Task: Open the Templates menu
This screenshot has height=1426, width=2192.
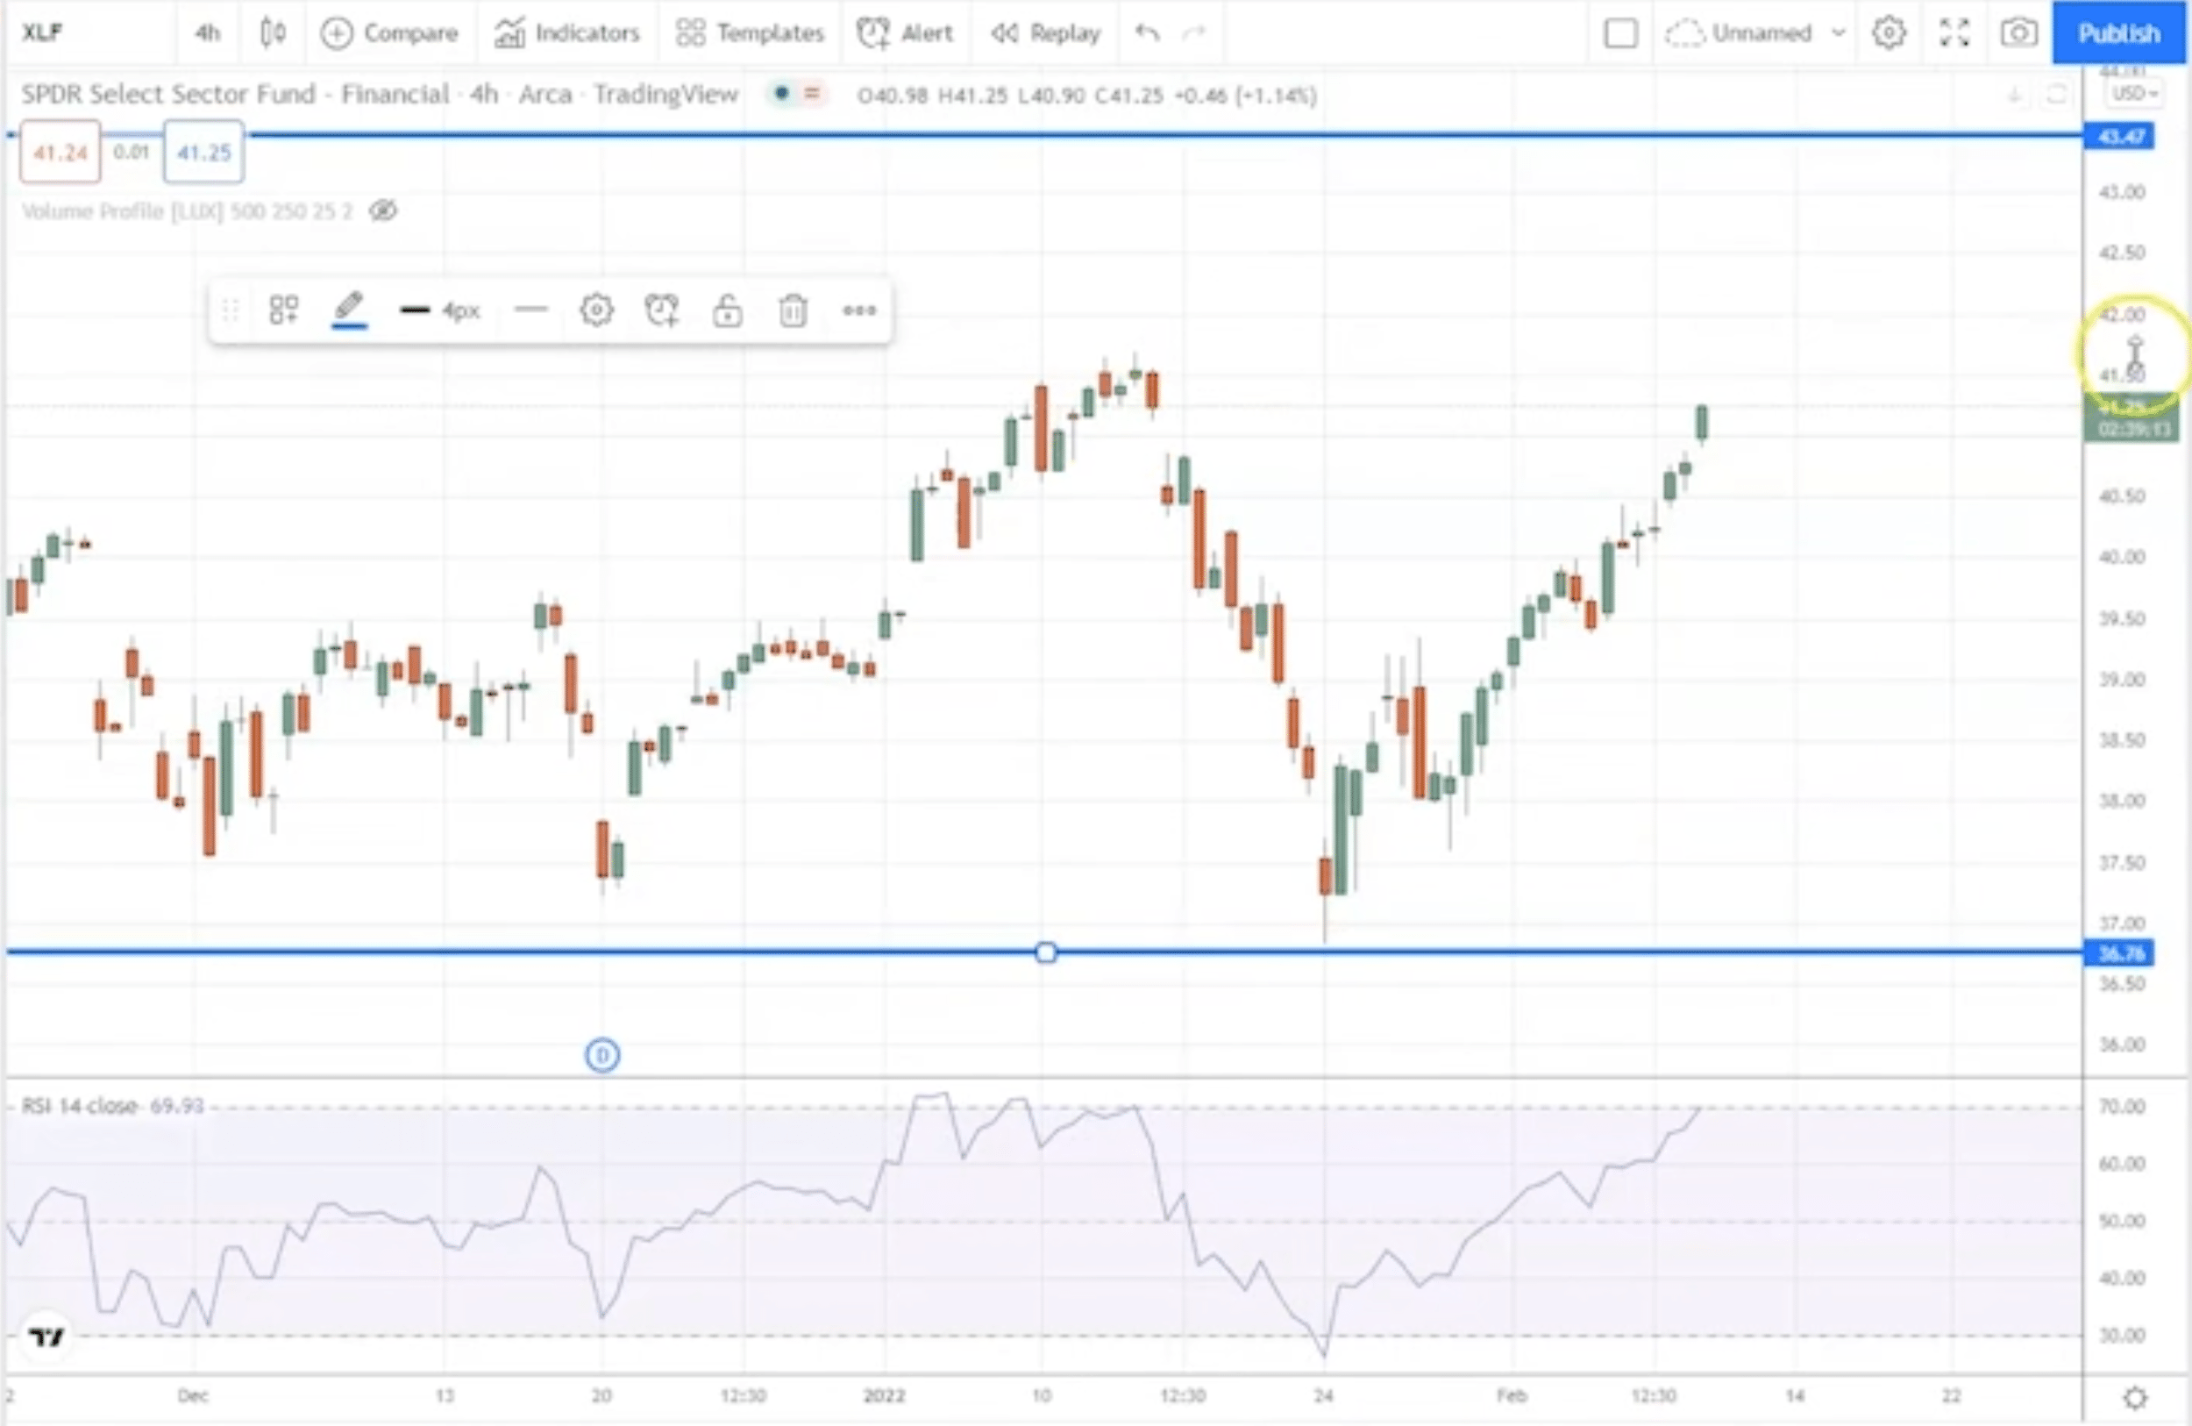Action: point(750,33)
